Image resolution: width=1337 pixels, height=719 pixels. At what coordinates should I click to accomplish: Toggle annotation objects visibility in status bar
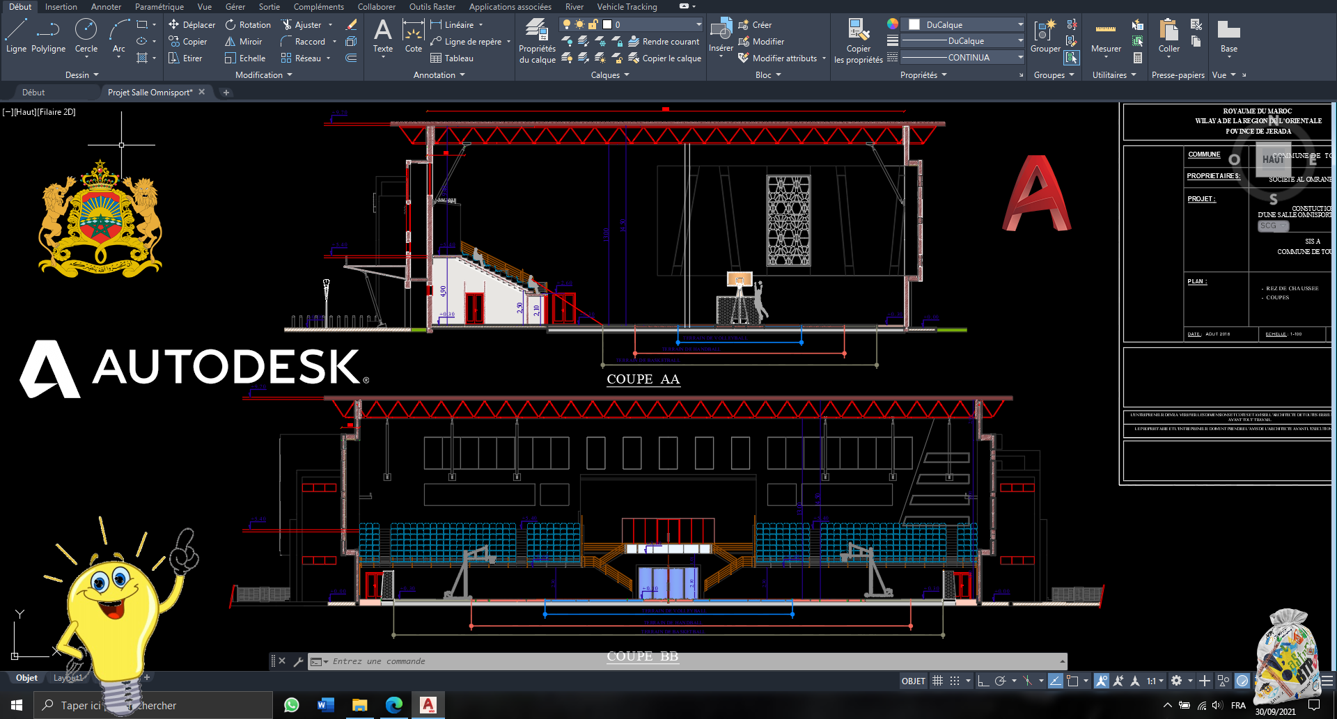(1102, 681)
